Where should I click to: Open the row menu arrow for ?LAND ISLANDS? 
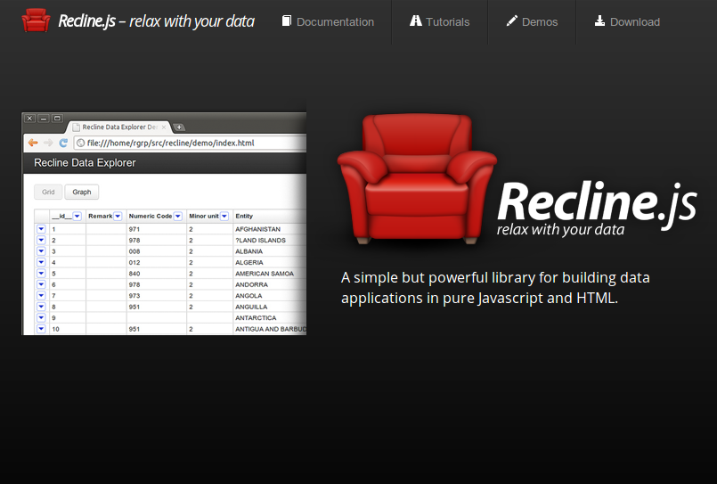tap(41, 240)
